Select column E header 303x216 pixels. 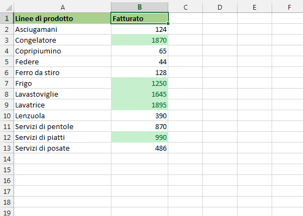(254, 8)
